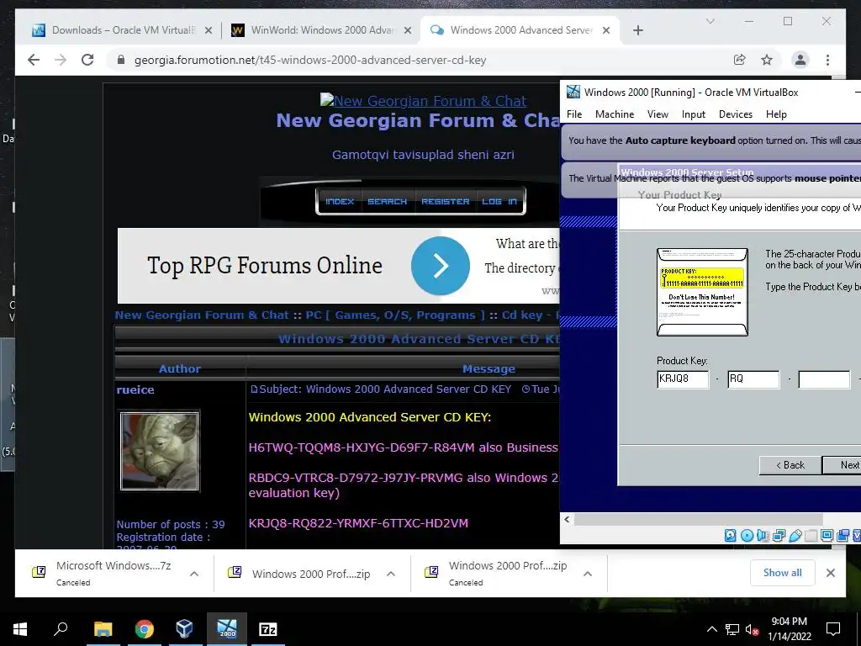
Task: Click the Top RPG Forums ad arrow button
Action: click(x=441, y=266)
